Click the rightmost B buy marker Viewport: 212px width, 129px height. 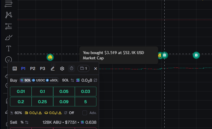tap(196, 55)
